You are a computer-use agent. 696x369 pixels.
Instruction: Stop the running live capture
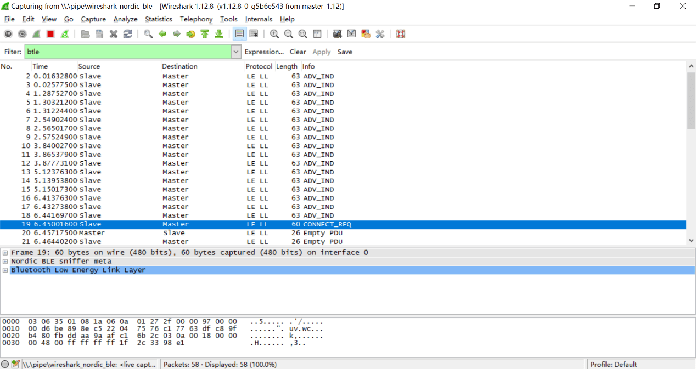(50, 34)
